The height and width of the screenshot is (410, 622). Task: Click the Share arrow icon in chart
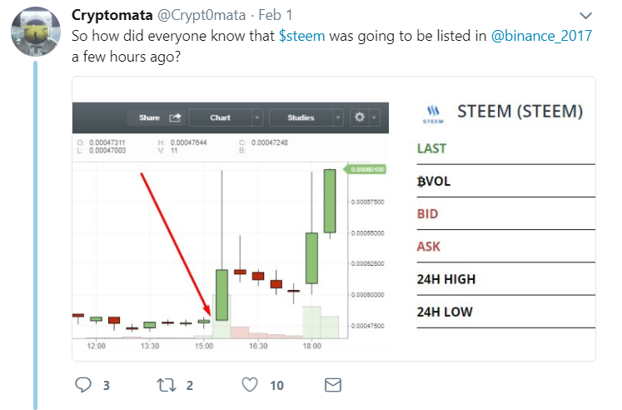coord(176,117)
